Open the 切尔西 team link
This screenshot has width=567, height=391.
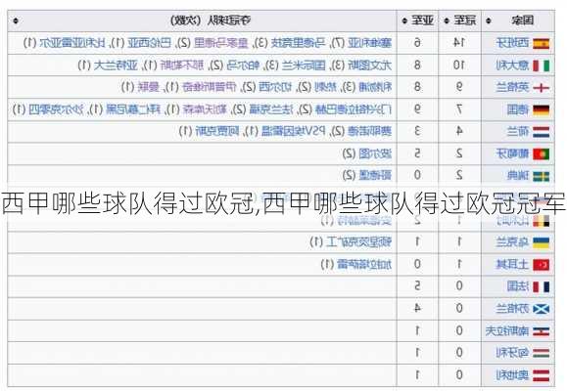tap(275, 87)
